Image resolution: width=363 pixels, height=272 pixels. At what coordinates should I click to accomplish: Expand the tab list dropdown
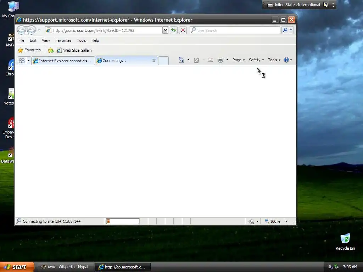pos(28,61)
